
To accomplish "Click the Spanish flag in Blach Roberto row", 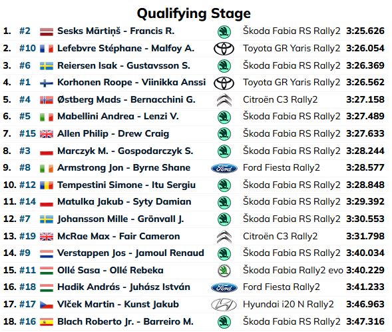I will point(47,322).
